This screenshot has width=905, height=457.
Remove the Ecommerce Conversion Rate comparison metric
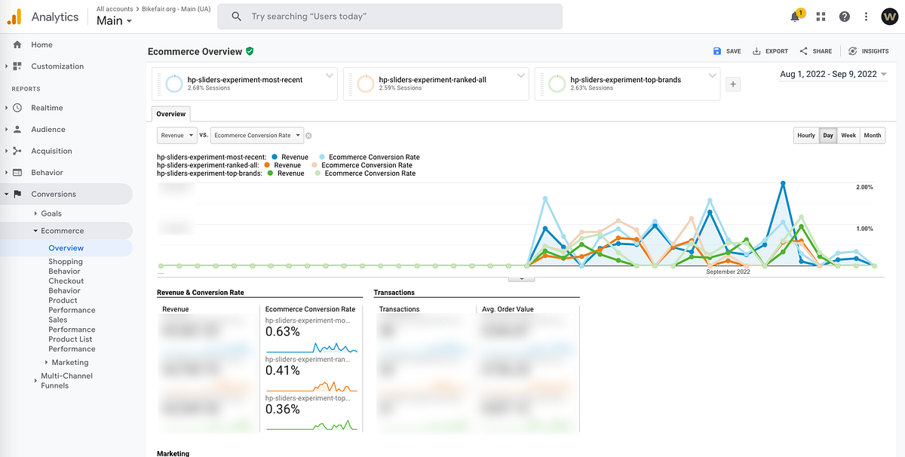tap(308, 135)
